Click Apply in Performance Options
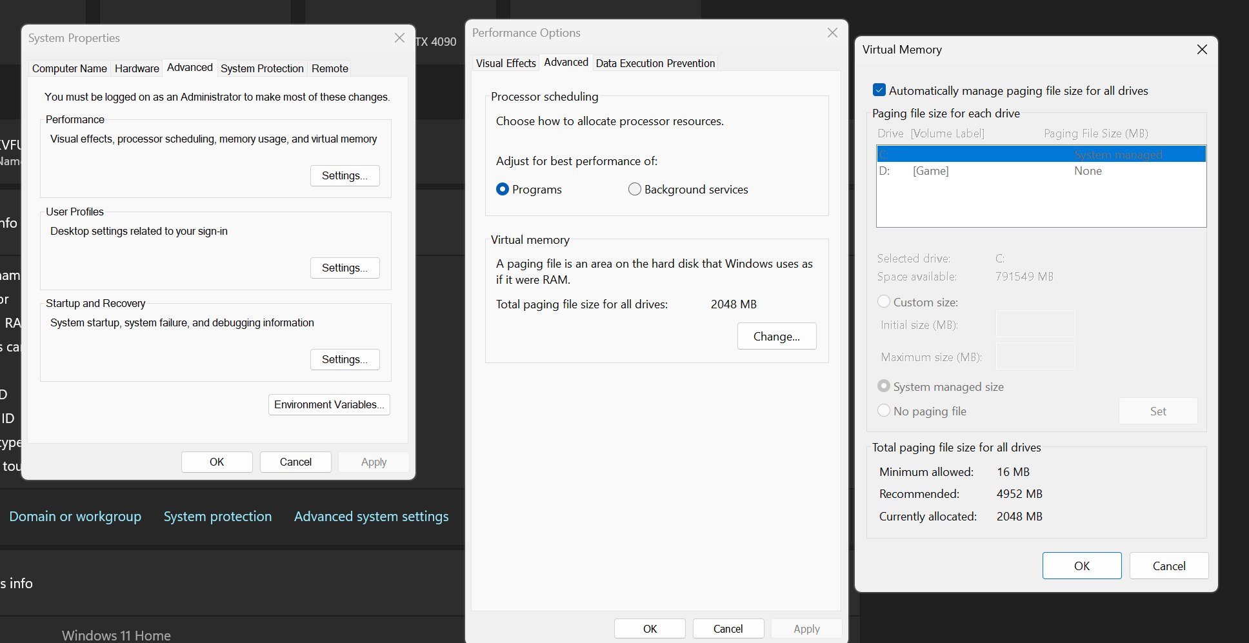 click(x=806, y=629)
